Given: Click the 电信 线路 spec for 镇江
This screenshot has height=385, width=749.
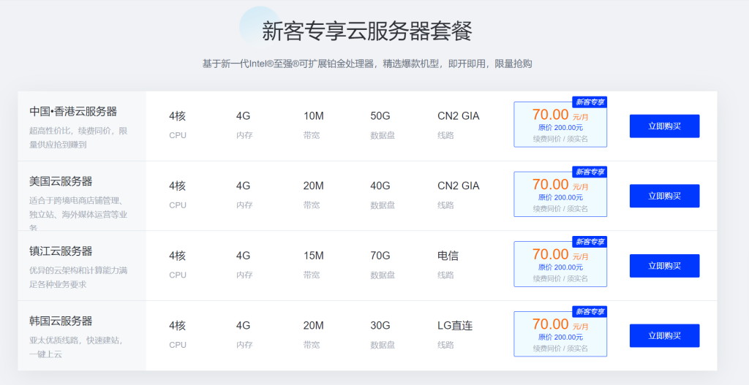Looking at the screenshot, I should 448,256.
